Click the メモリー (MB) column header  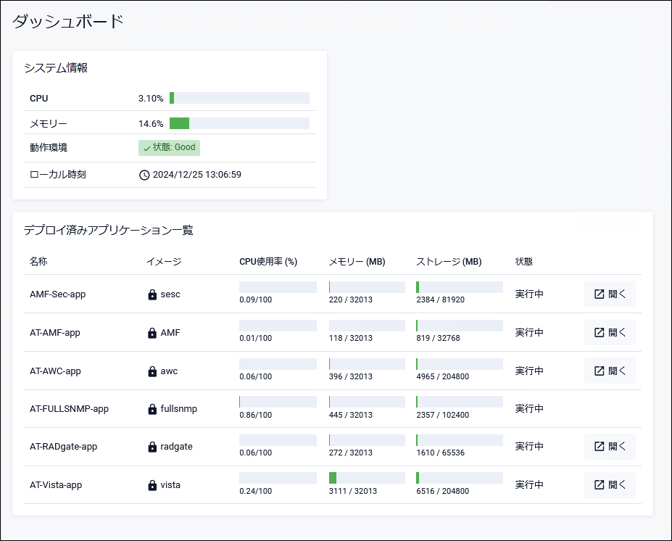tap(357, 262)
